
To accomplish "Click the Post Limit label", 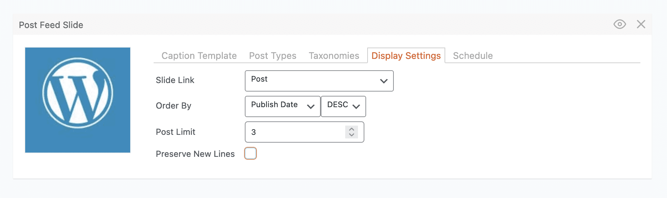I will pos(176,132).
